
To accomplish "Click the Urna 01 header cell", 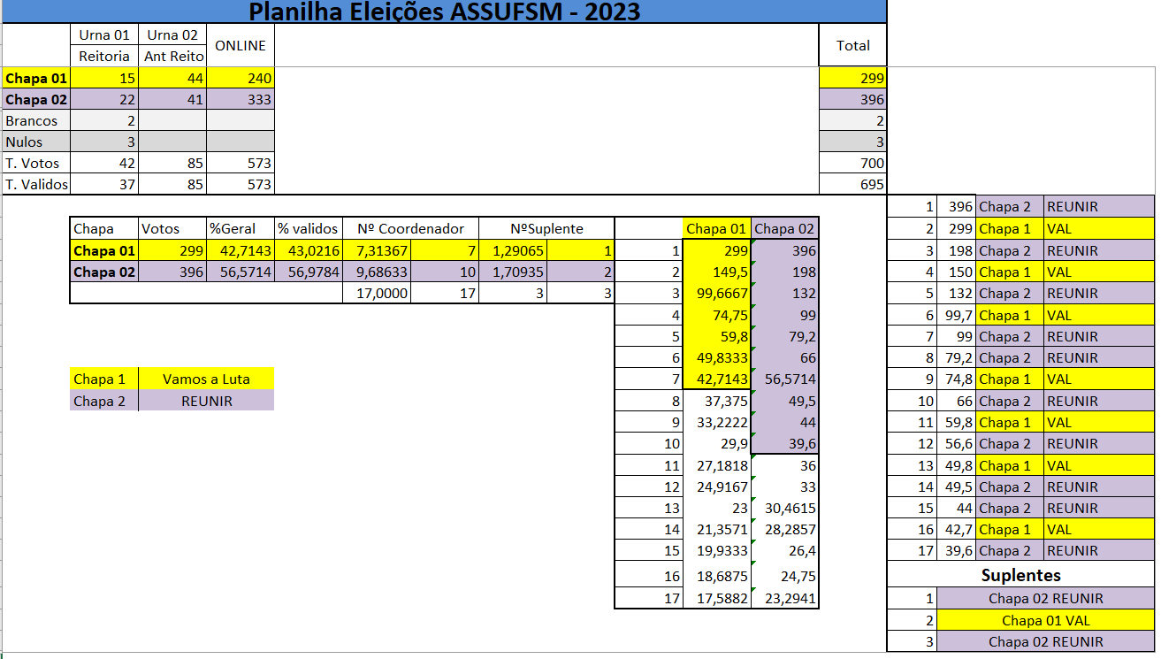I will [103, 35].
